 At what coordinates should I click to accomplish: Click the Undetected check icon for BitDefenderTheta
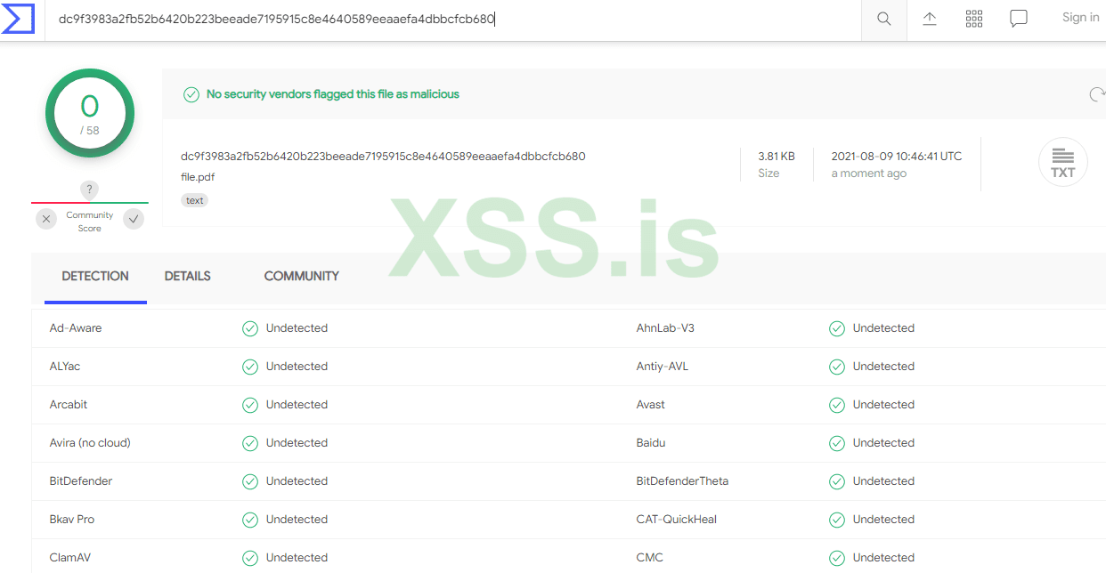[x=837, y=482]
